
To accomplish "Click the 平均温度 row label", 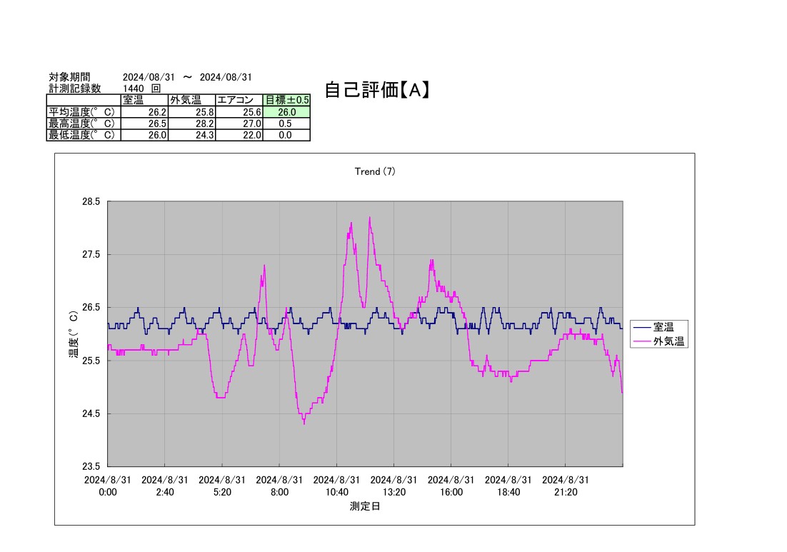I will coord(83,112).
